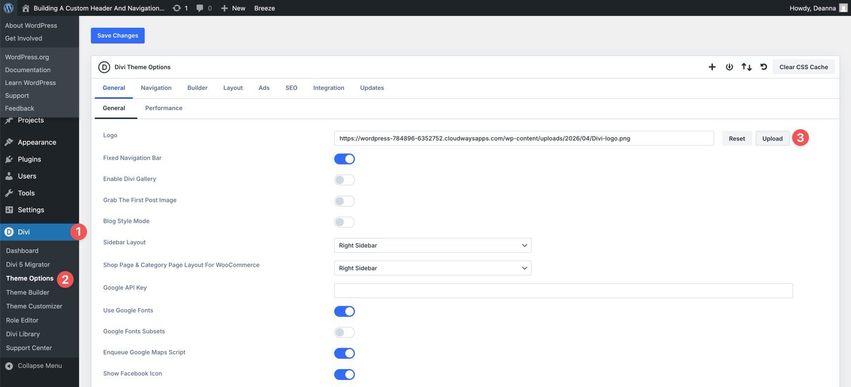Viewport: 851px width, 387px height.
Task: Click the power icon in Divi options header
Action: coord(729,67)
